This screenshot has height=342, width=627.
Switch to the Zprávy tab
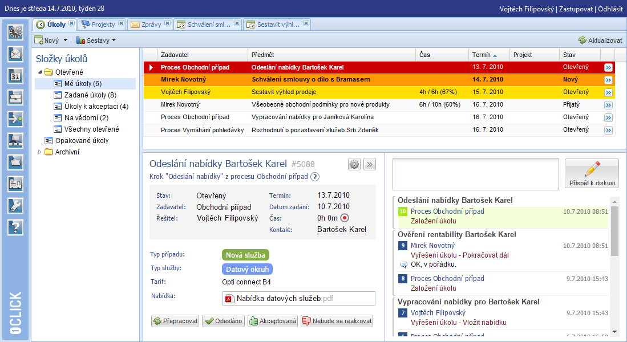(151, 25)
